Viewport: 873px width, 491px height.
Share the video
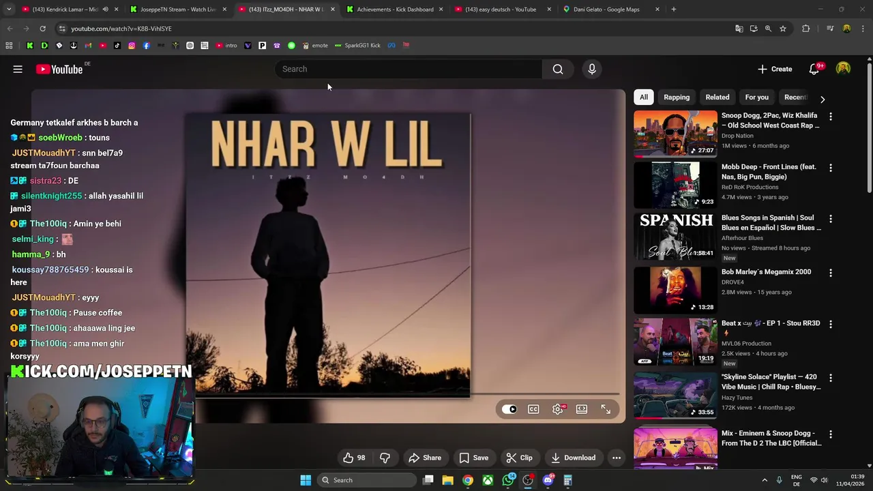click(425, 458)
